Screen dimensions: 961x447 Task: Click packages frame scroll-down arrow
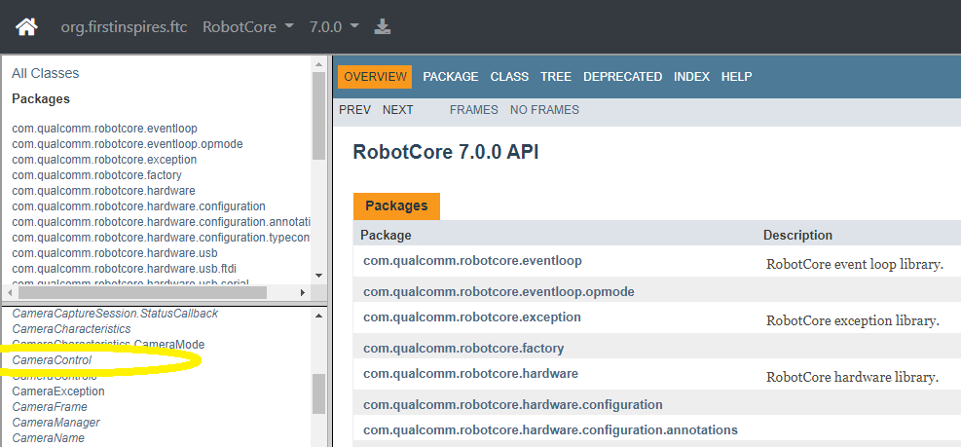coord(318,276)
